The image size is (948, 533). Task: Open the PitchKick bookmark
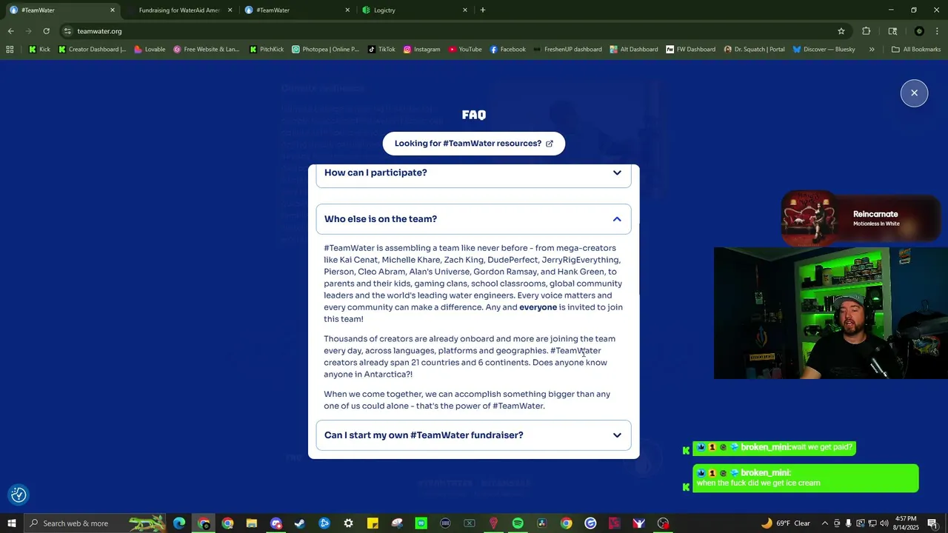point(267,50)
